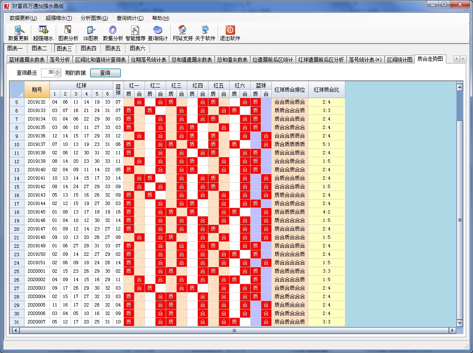Increase the period count with up stepper
This screenshot has width=473, height=353.
coord(58,71)
